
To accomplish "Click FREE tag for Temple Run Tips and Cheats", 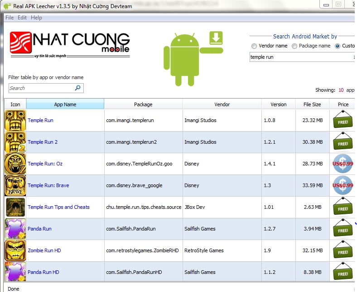I will 343,207.
